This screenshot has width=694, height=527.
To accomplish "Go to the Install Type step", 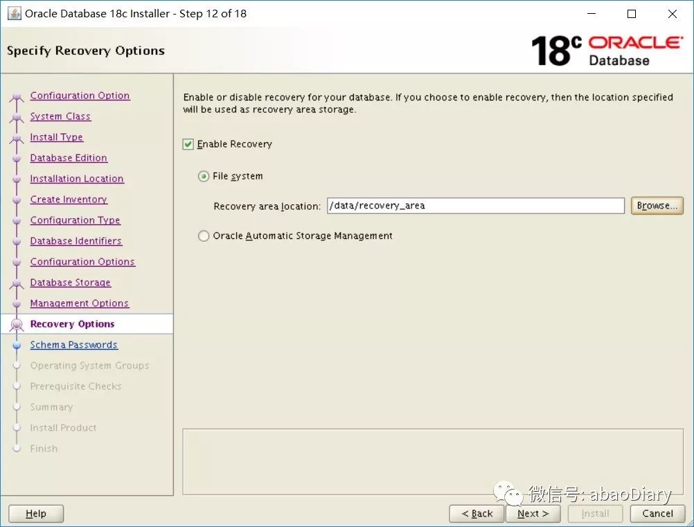I will coord(56,137).
